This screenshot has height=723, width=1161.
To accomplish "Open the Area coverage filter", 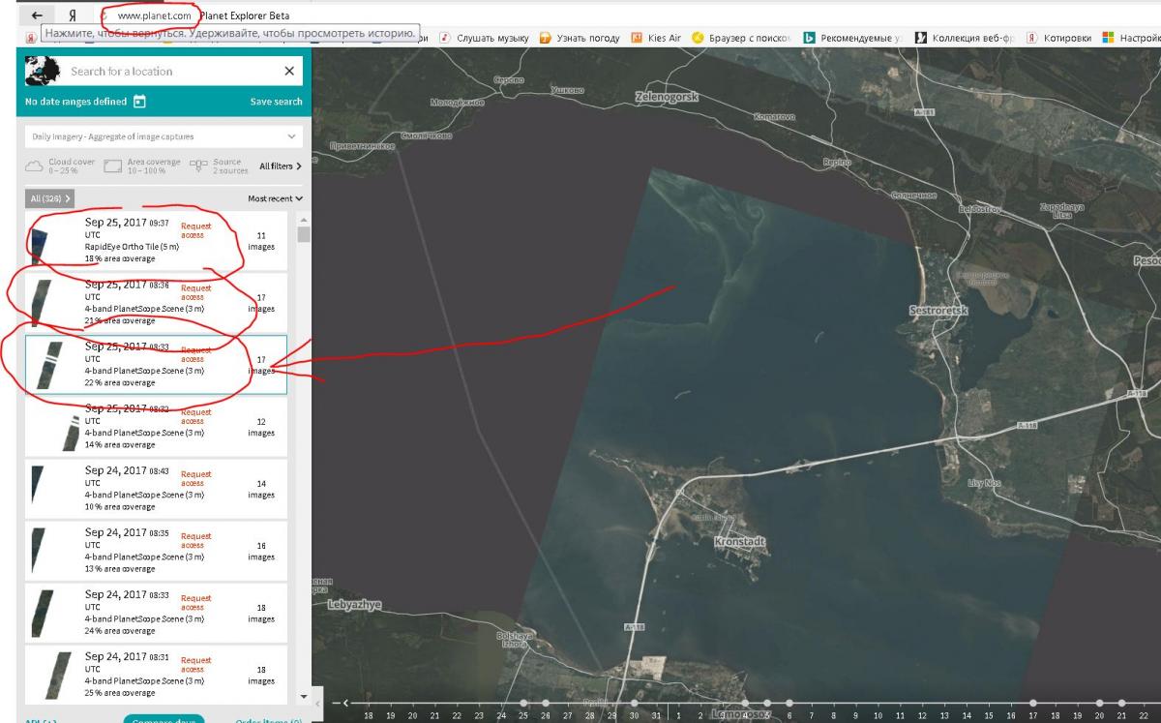I will pyautogui.click(x=141, y=166).
